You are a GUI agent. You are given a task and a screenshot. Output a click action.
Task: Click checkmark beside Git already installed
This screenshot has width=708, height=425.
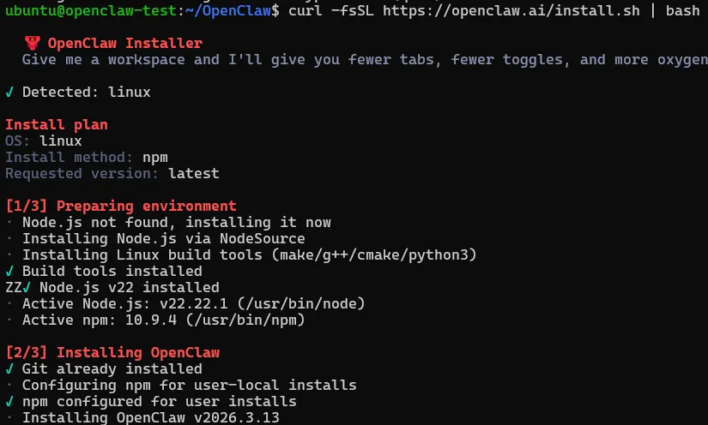click(x=9, y=369)
